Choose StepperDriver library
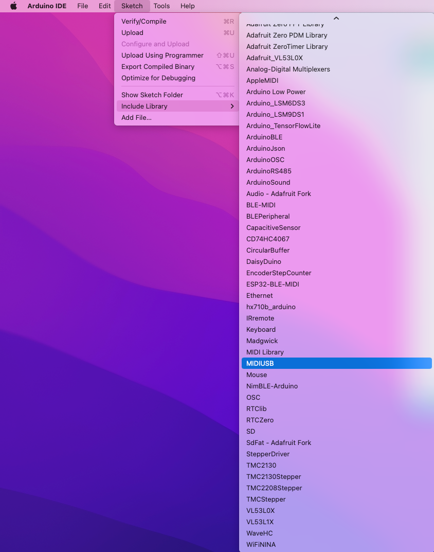The height and width of the screenshot is (552, 434). (337, 454)
